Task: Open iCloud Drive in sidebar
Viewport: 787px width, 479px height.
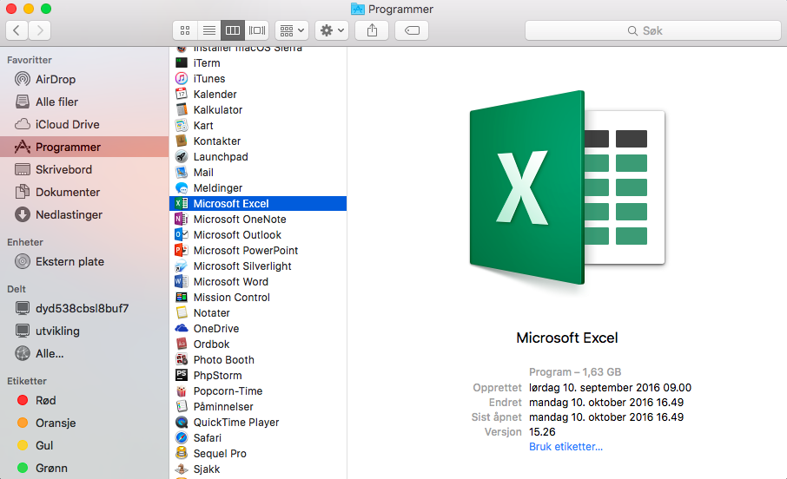Action: click(84, 124)
